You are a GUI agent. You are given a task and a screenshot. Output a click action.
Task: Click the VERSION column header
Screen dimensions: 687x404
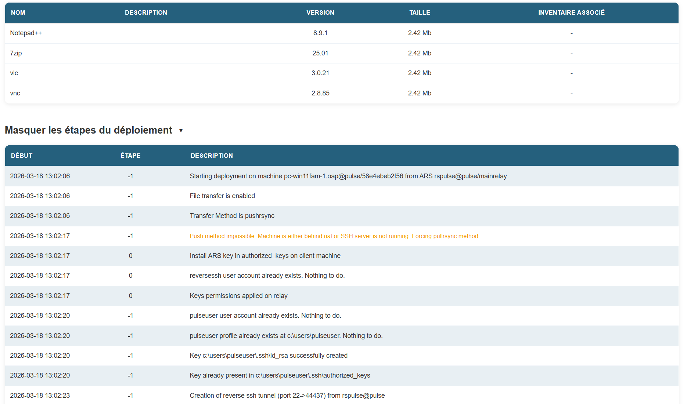point(320,12)
